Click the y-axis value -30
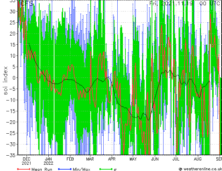Image resolution: width=222 pixels, height=171 pixels. tap(11, 144)
